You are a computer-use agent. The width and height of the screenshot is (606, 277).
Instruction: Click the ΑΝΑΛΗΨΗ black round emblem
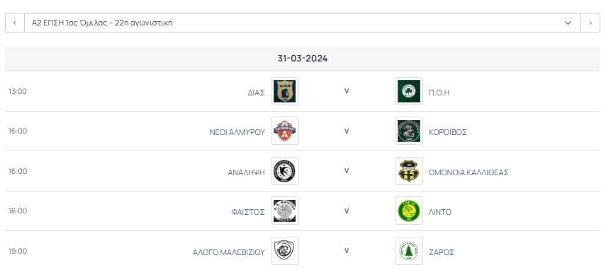click(x=285, y=171)
